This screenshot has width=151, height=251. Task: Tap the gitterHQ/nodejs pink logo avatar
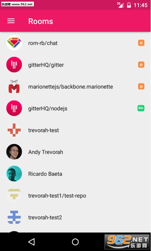tap(14, 108)
